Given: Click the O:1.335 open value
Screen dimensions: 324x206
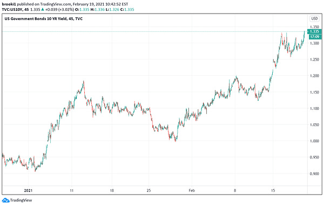Looking at the screenshot, I should [82, 10].
